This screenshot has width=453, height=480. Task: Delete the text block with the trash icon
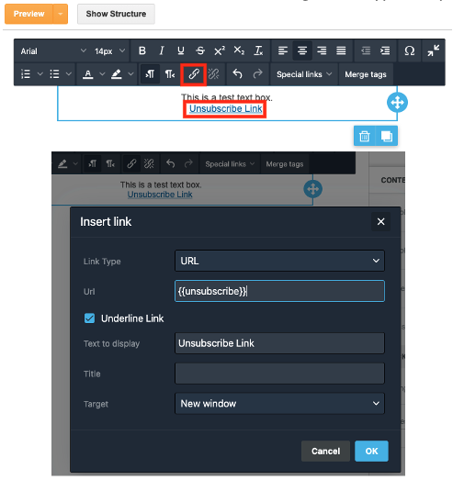[365, 136]
